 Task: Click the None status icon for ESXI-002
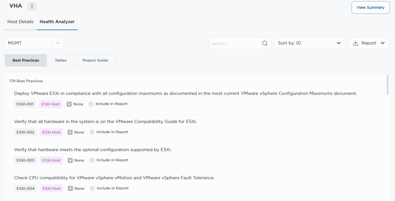(x=70, y=132)
